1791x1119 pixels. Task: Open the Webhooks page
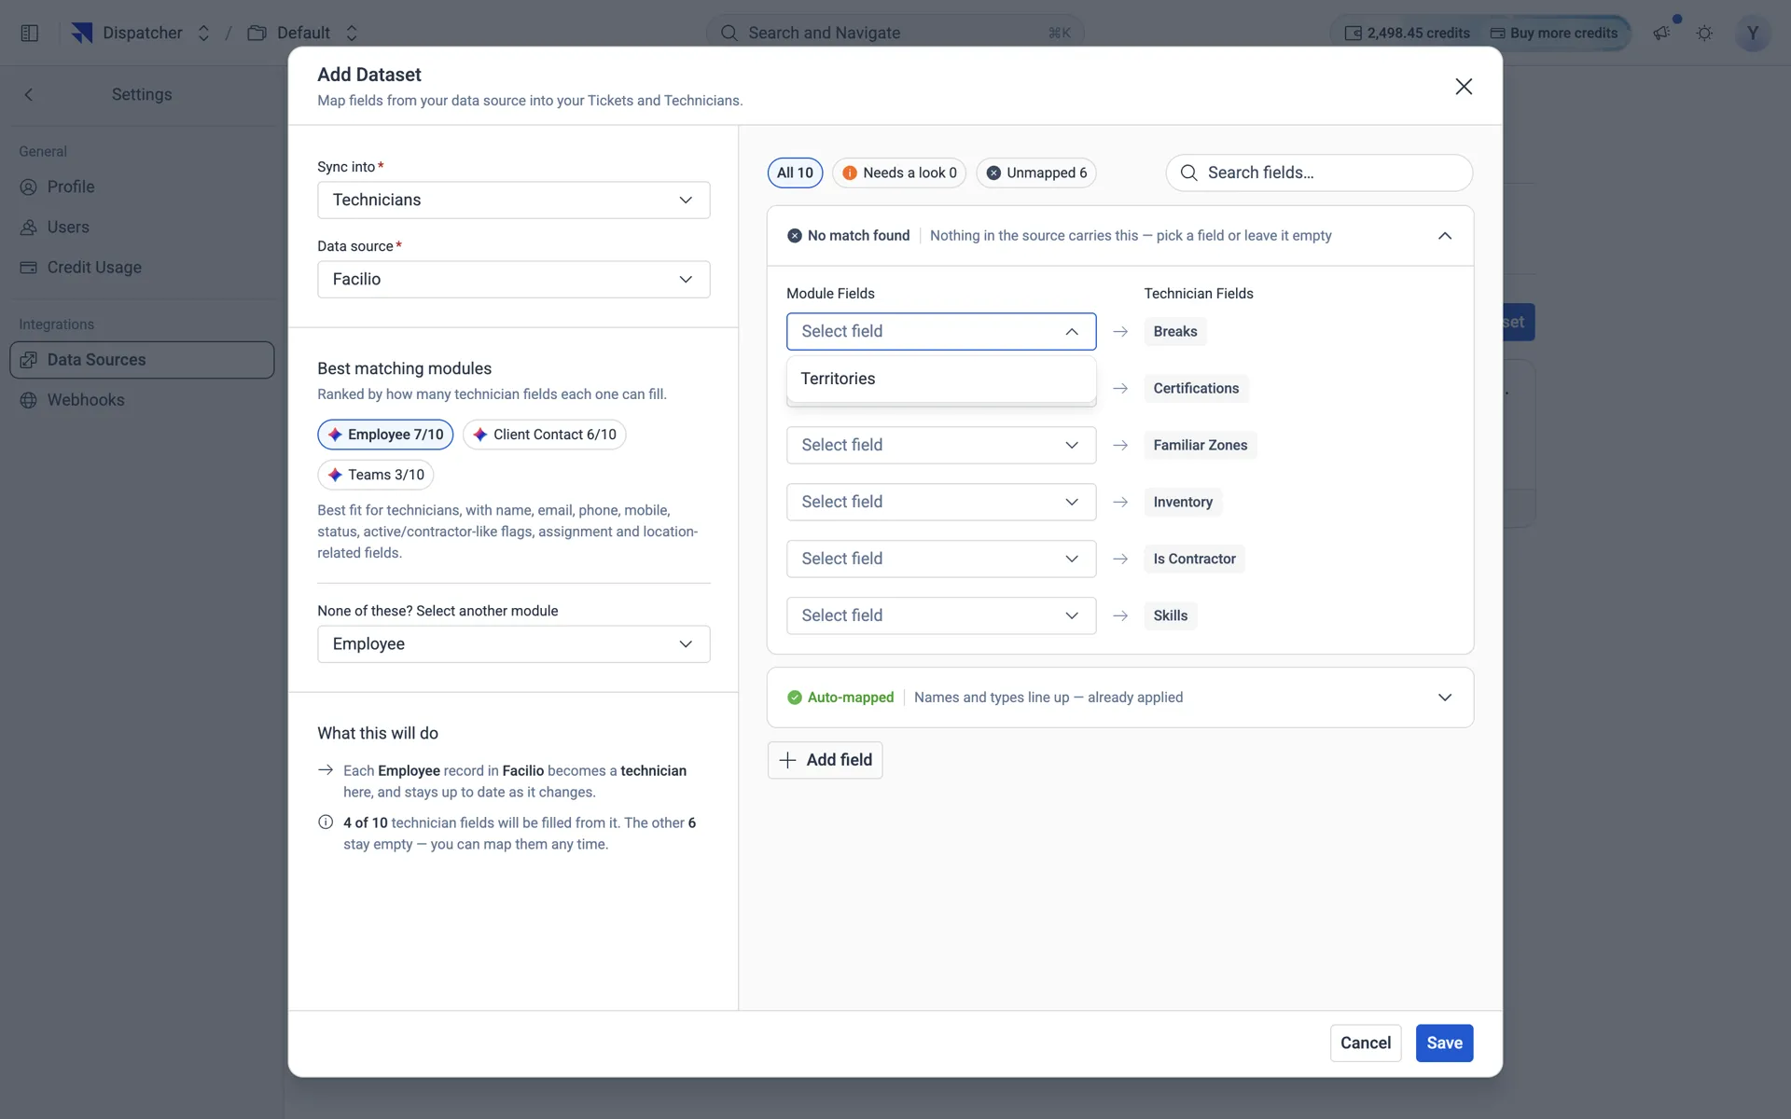pos(142,400)
